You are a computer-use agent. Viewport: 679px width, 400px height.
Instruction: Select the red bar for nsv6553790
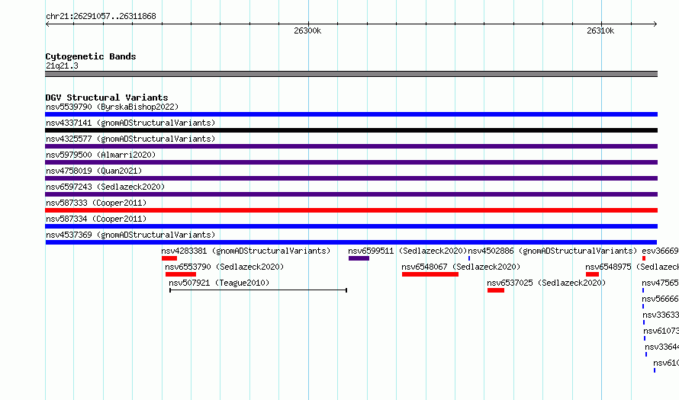click(x=181, y=274)
